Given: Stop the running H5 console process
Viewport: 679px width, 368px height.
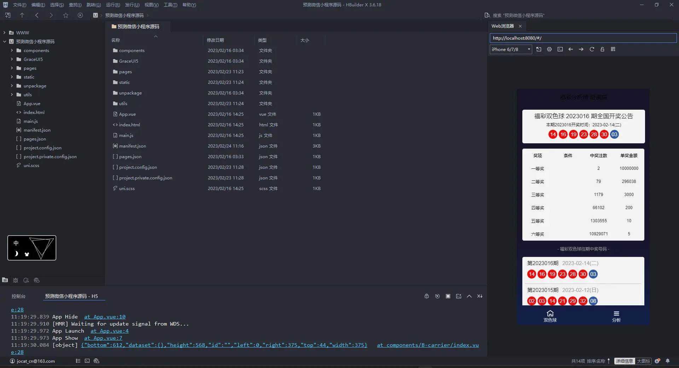Looking at the screenshot, I should (448, 296).
